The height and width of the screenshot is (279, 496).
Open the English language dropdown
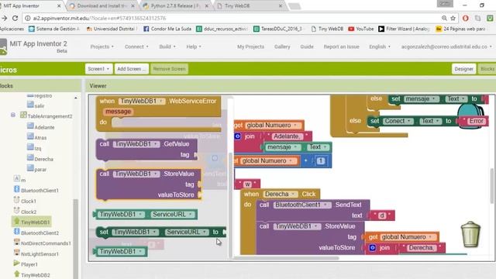[x=380, y=46]
